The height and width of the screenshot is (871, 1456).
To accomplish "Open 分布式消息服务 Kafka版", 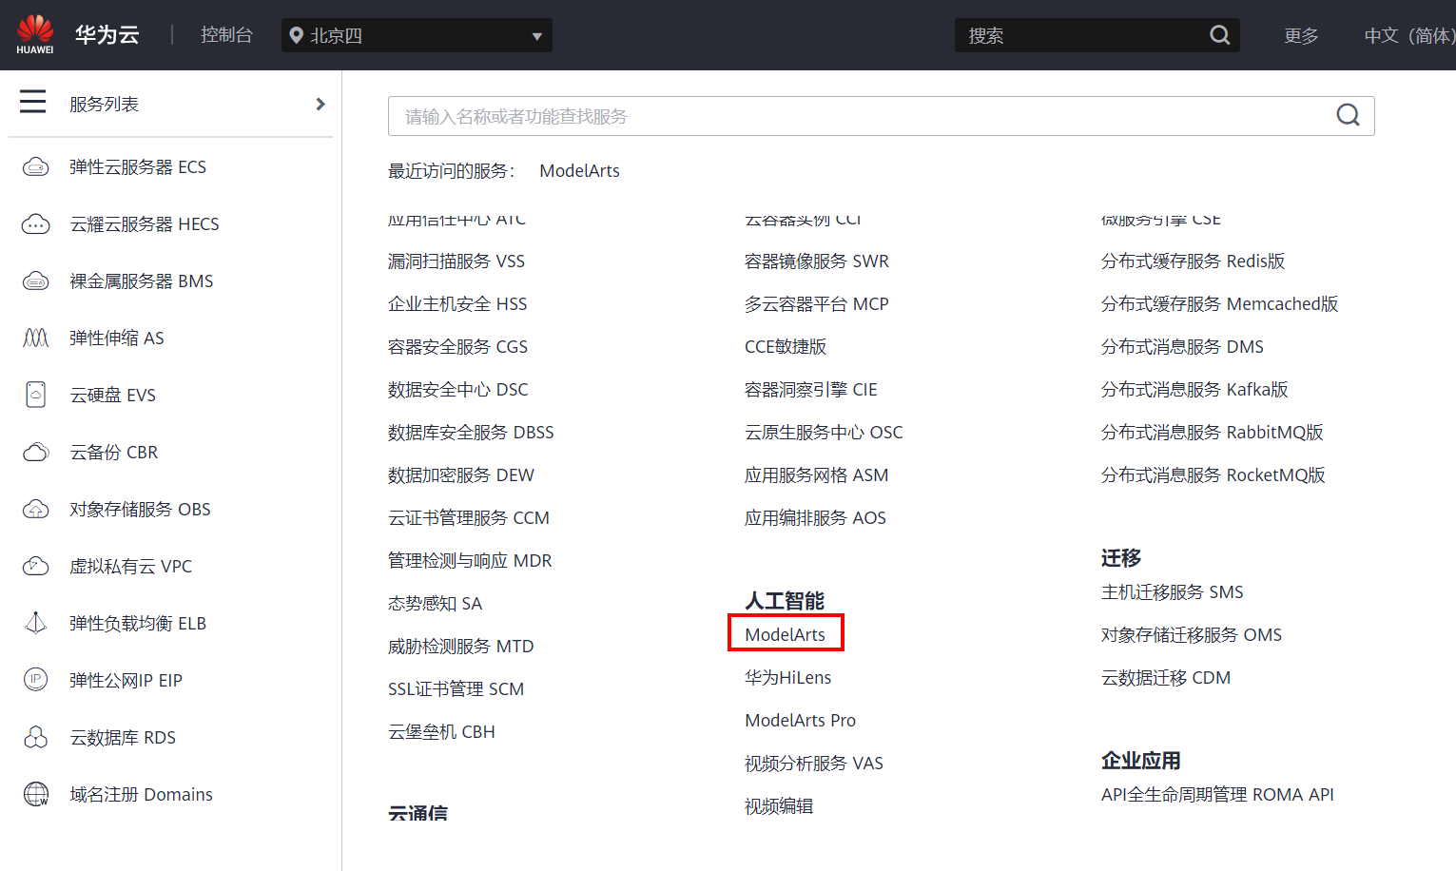I will coord(1194,389).
